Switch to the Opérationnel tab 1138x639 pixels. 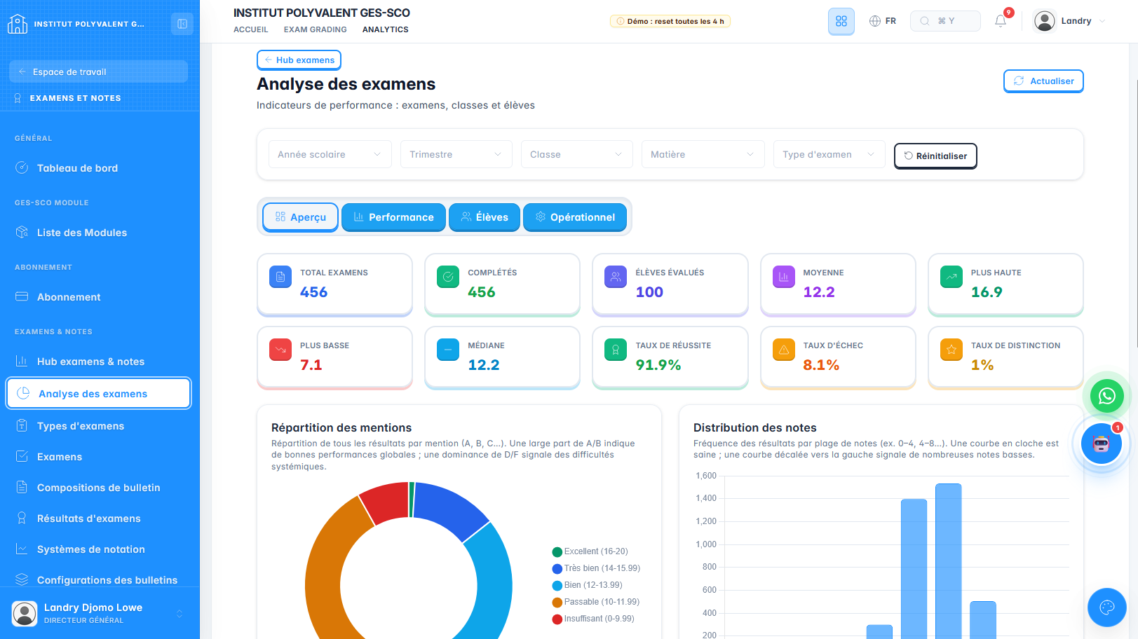[575, 217]
